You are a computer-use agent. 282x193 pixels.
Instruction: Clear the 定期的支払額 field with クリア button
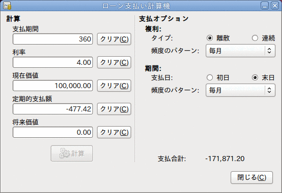(x=114, y=109)
